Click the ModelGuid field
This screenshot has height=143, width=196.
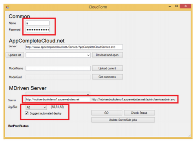click(58, 77)
